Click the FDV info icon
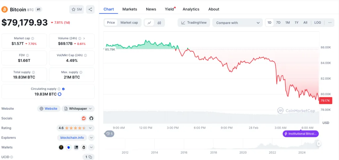 (x=28, y=56)
